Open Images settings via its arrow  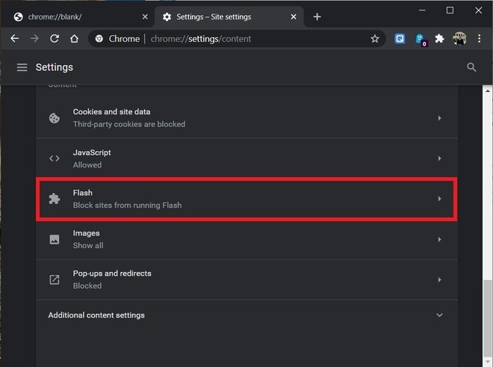(x=439, y=239)
